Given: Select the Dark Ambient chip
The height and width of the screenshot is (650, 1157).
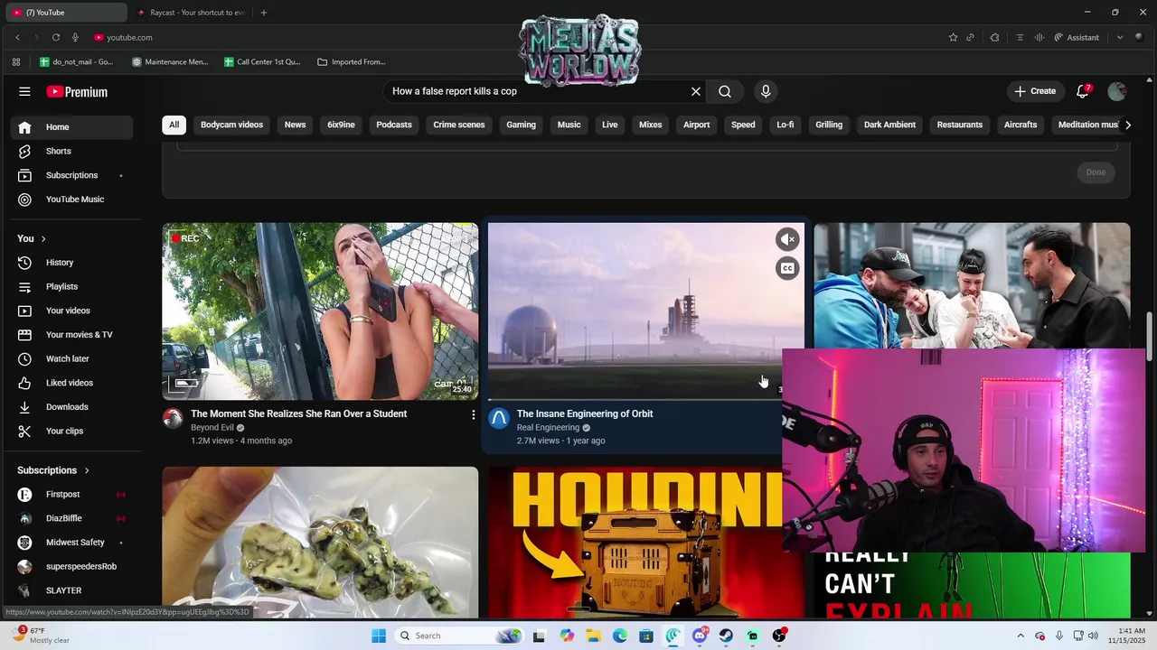Looking at the screenshot, I should [x=889, y=125].
